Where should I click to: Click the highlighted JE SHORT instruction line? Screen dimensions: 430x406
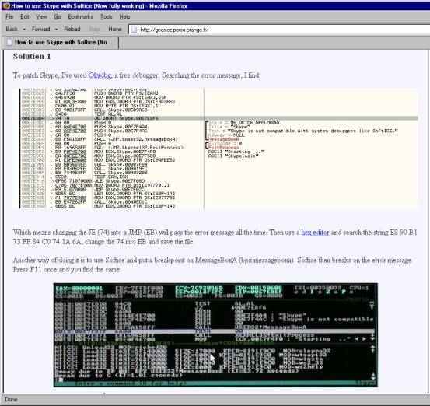[219, 118]
